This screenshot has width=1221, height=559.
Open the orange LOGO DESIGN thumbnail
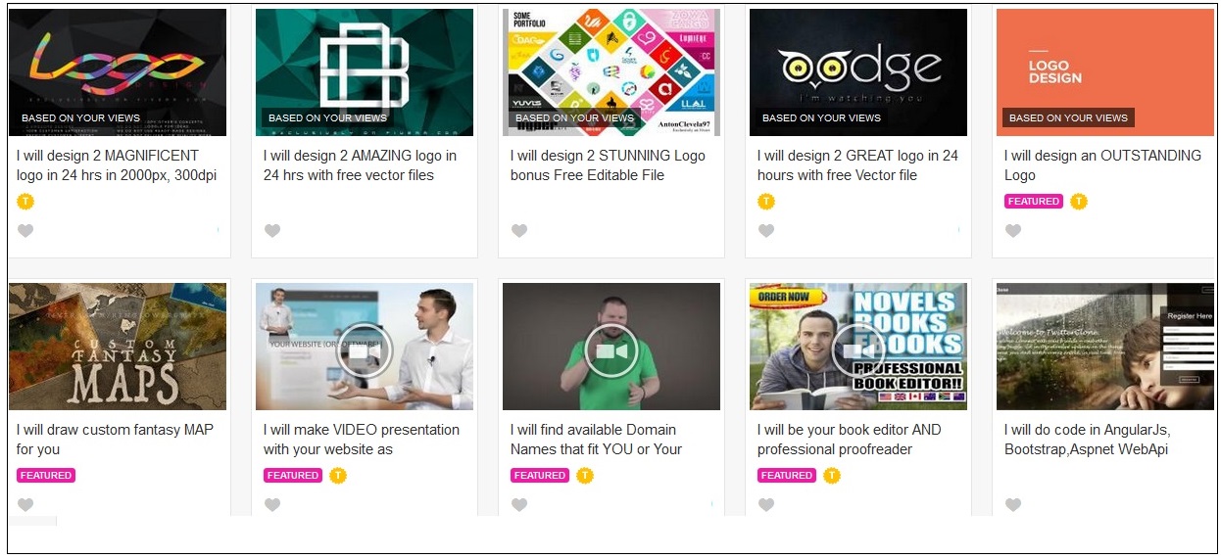pos(1104,72)
